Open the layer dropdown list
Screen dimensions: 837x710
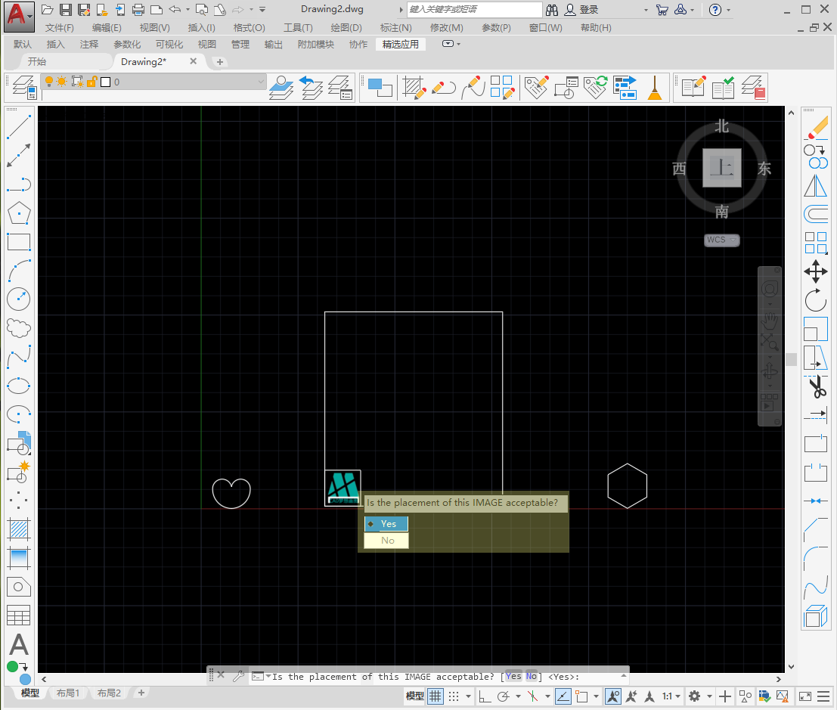tap(262, 82)
